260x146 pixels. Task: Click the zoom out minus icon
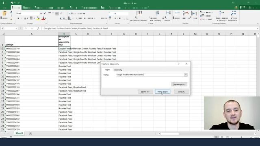[232, 137]
